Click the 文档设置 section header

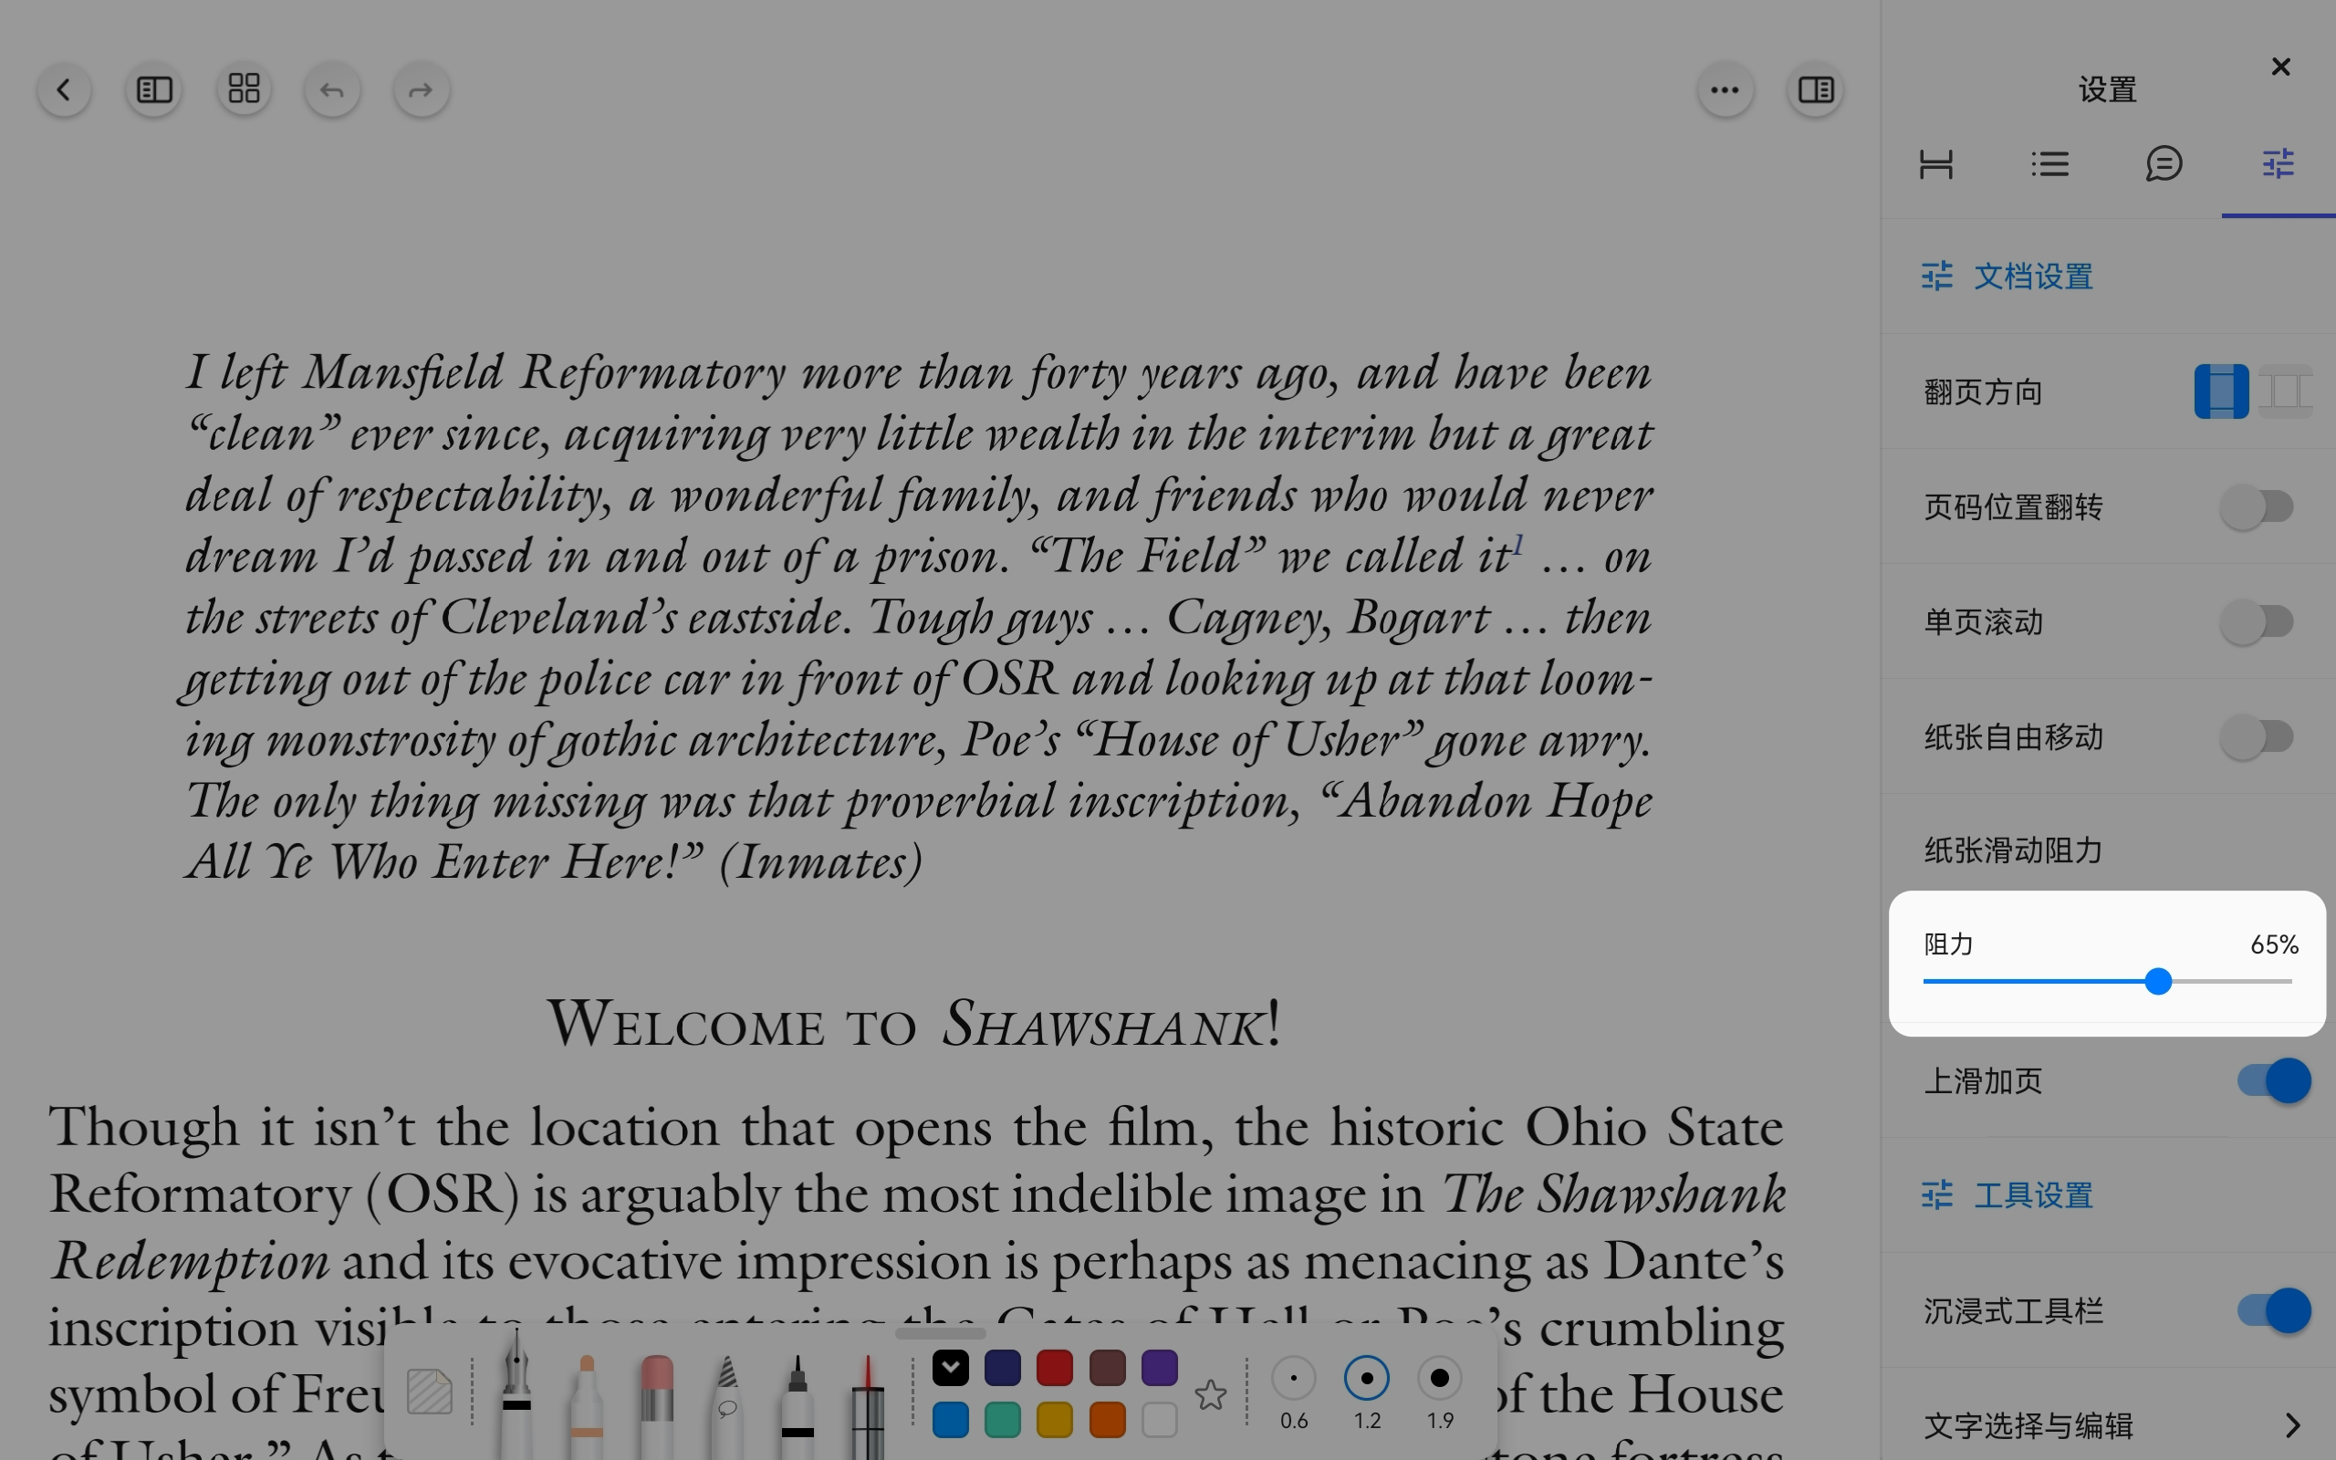2007,277
